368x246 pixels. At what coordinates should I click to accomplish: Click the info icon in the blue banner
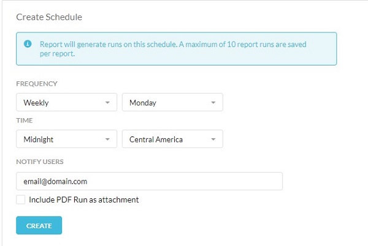tap(28, 44)
